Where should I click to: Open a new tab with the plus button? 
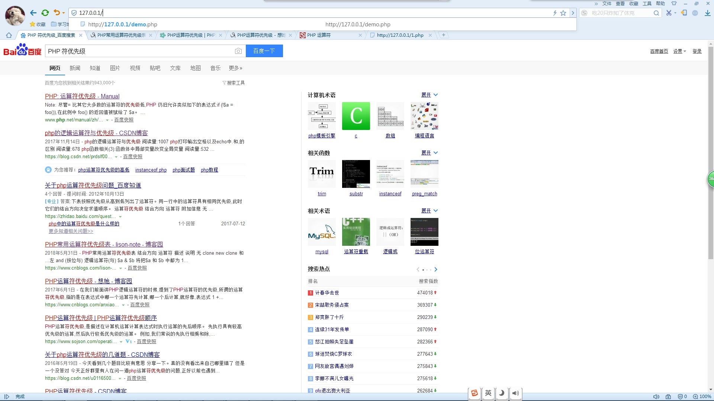point(443,35)
